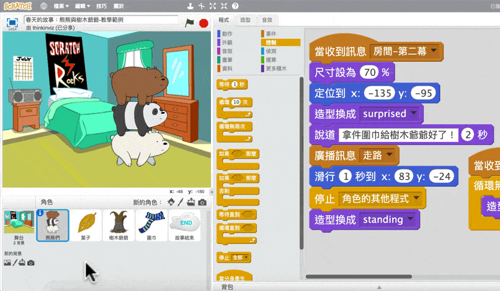500x291 pixels.
Task: Choose new sprite from library icon
Action: pos(171,202)
